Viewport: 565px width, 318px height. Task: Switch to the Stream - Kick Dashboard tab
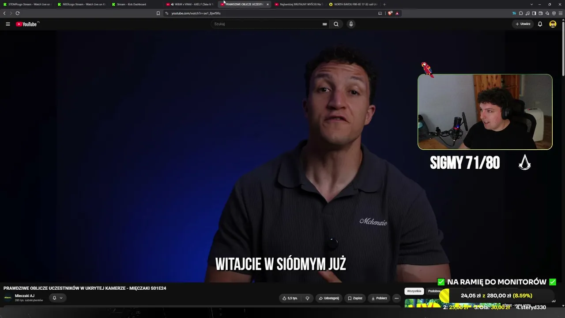coord(136,4)
